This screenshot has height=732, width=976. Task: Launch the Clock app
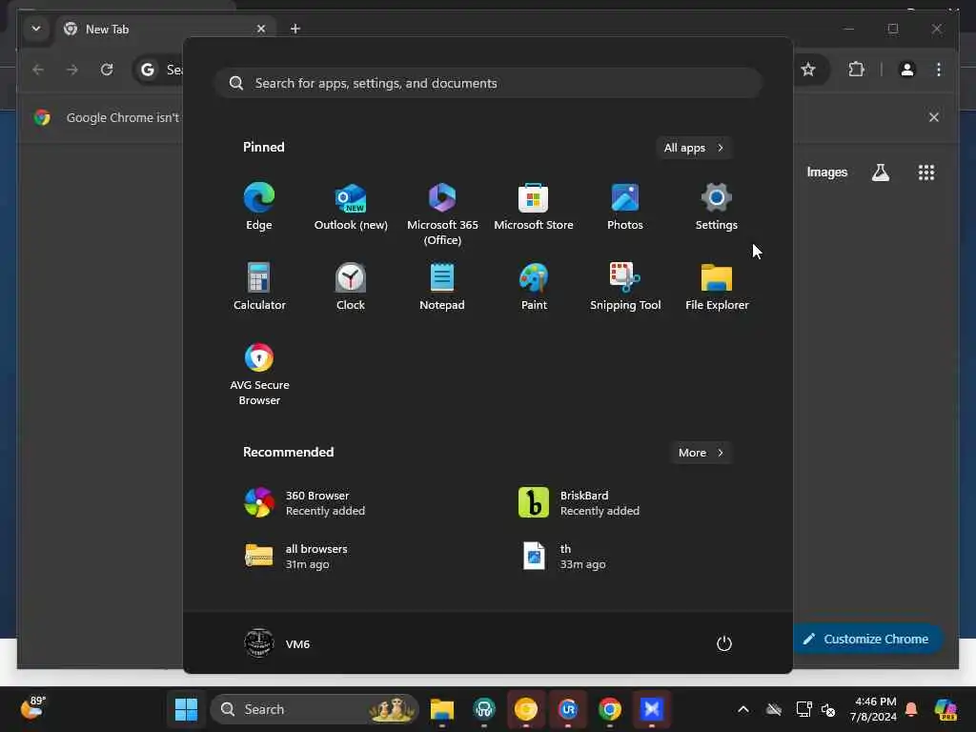coord(351,287)
